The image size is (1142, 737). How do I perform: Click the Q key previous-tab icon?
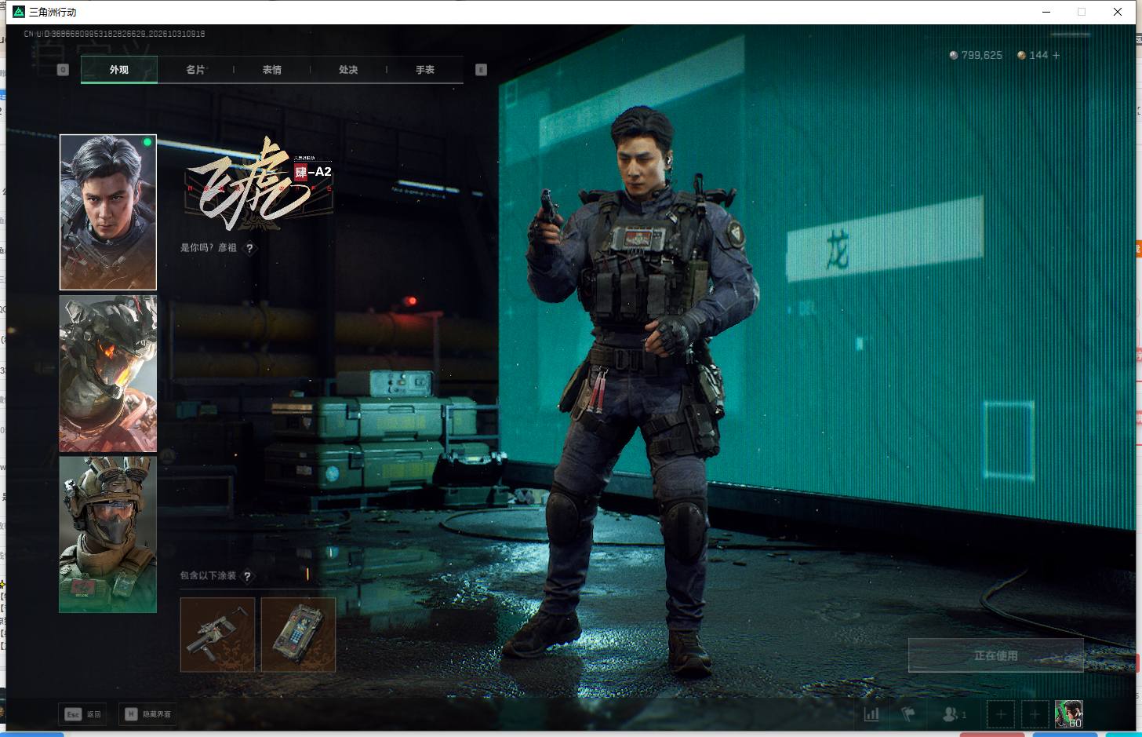[x=64, y=70]
